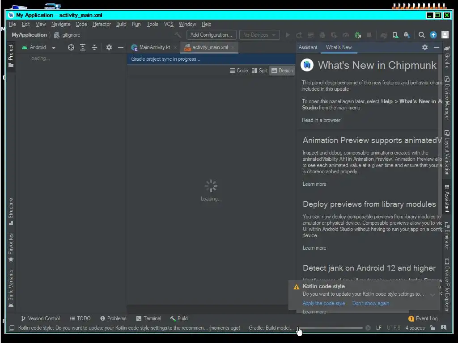
Task: Click the Search Everywhere magnifier icon
Action: tap(421, 35)
